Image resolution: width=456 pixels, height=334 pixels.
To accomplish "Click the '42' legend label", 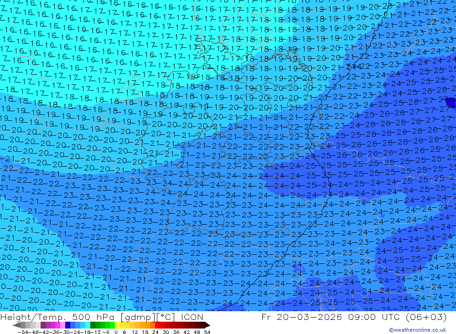I will tap(187, 332).
